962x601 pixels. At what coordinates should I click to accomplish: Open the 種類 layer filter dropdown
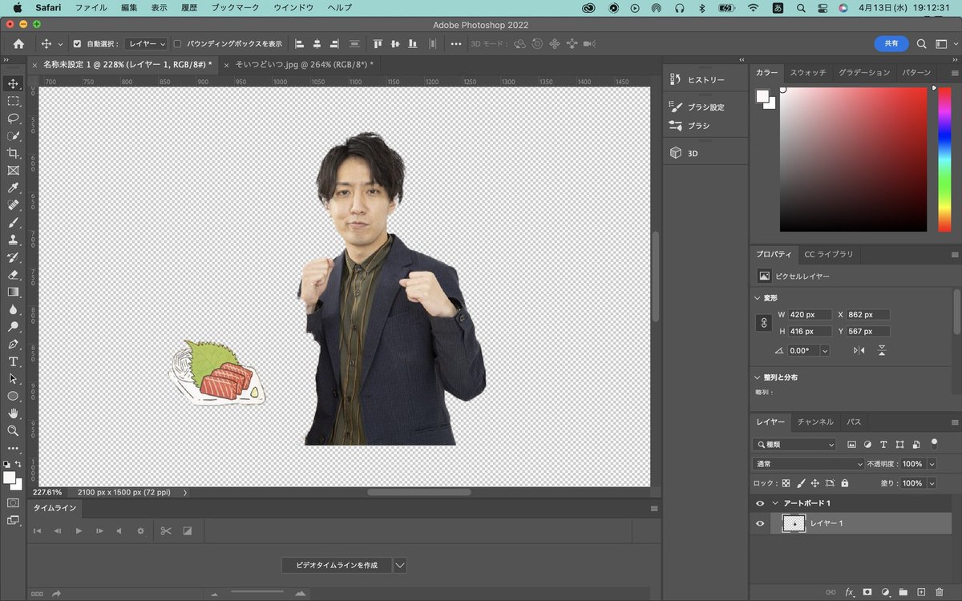[x=794, y=444]
